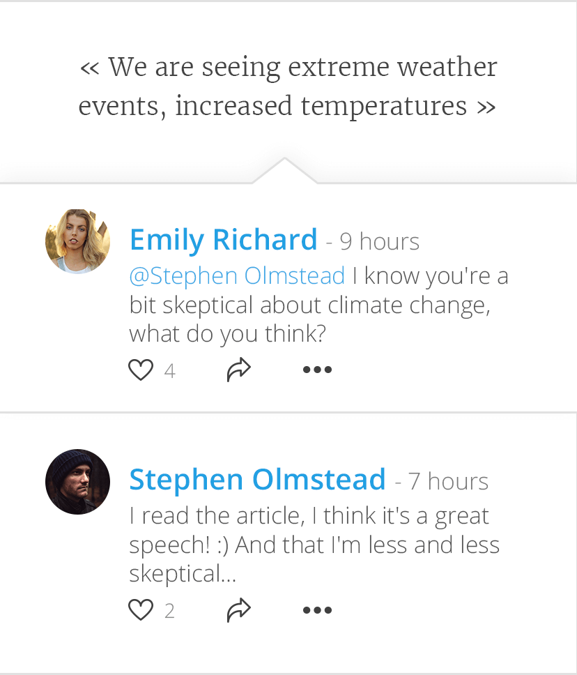Open Stephen Olmstead's profile from reply header
The width and height of the screenshot is (577, 675).
coord(257,480)
